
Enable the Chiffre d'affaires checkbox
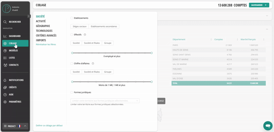tap(72, 64)
